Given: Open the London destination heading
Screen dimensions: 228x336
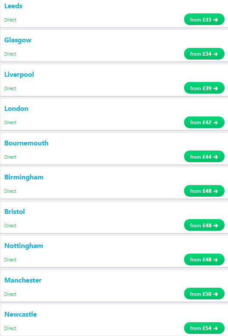Looking at the screenshot, I should [x=16, y=109].
